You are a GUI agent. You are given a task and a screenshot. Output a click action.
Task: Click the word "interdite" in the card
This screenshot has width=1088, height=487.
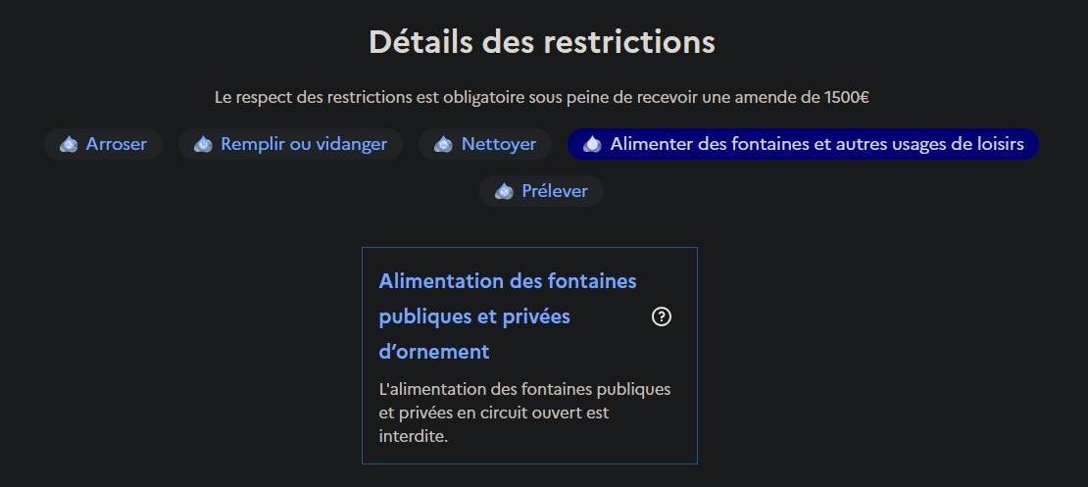[x=413, y=437]
